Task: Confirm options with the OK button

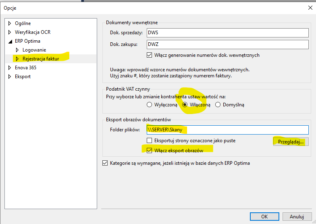Action: point(264,217)
